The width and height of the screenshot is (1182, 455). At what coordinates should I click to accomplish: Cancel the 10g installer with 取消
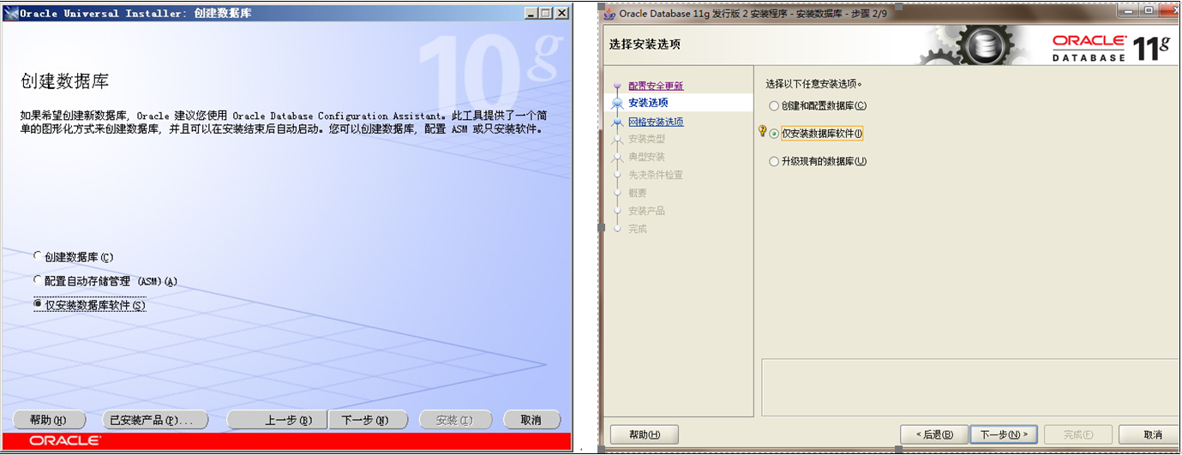point(531,420)
